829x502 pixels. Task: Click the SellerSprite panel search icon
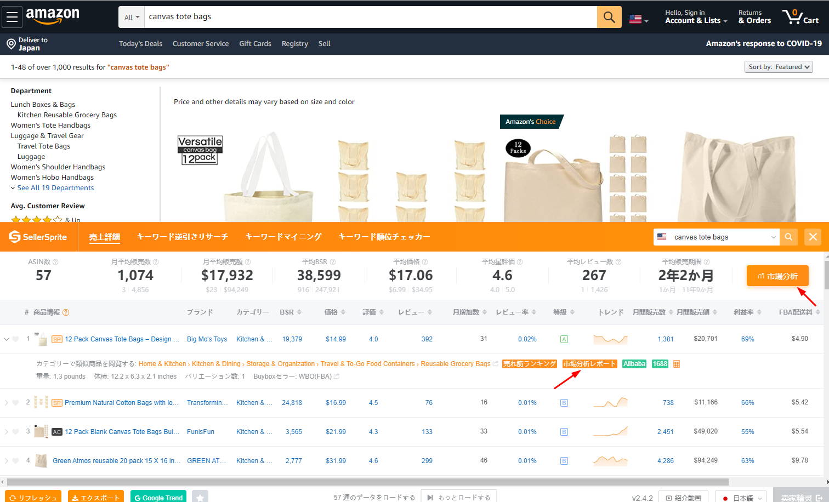[788, 237]
